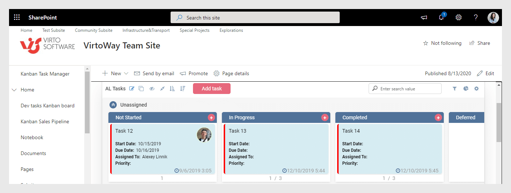Open Dev tasks Kanban board link

pos(48,106)
